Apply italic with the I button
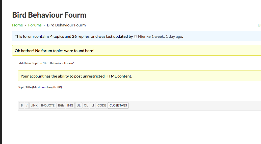261x144 pixels. (x=27, y=105)
